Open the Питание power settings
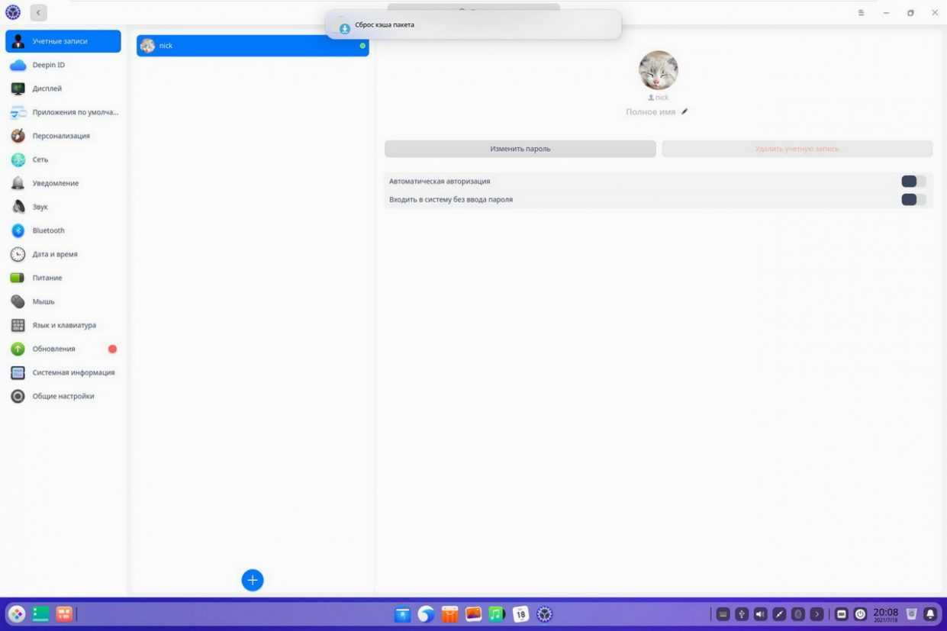The height and width of the screenshot is (631, 947). click(x=63, y=278)
